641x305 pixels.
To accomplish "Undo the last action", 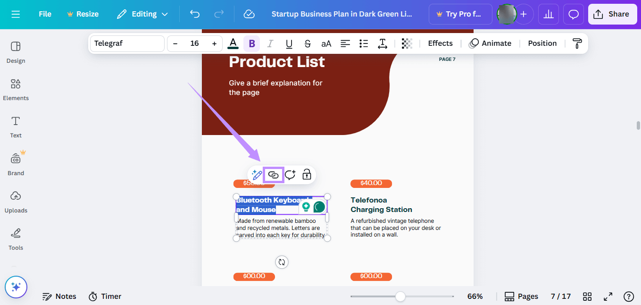I will pyautogui.click(x=194, y=14).
